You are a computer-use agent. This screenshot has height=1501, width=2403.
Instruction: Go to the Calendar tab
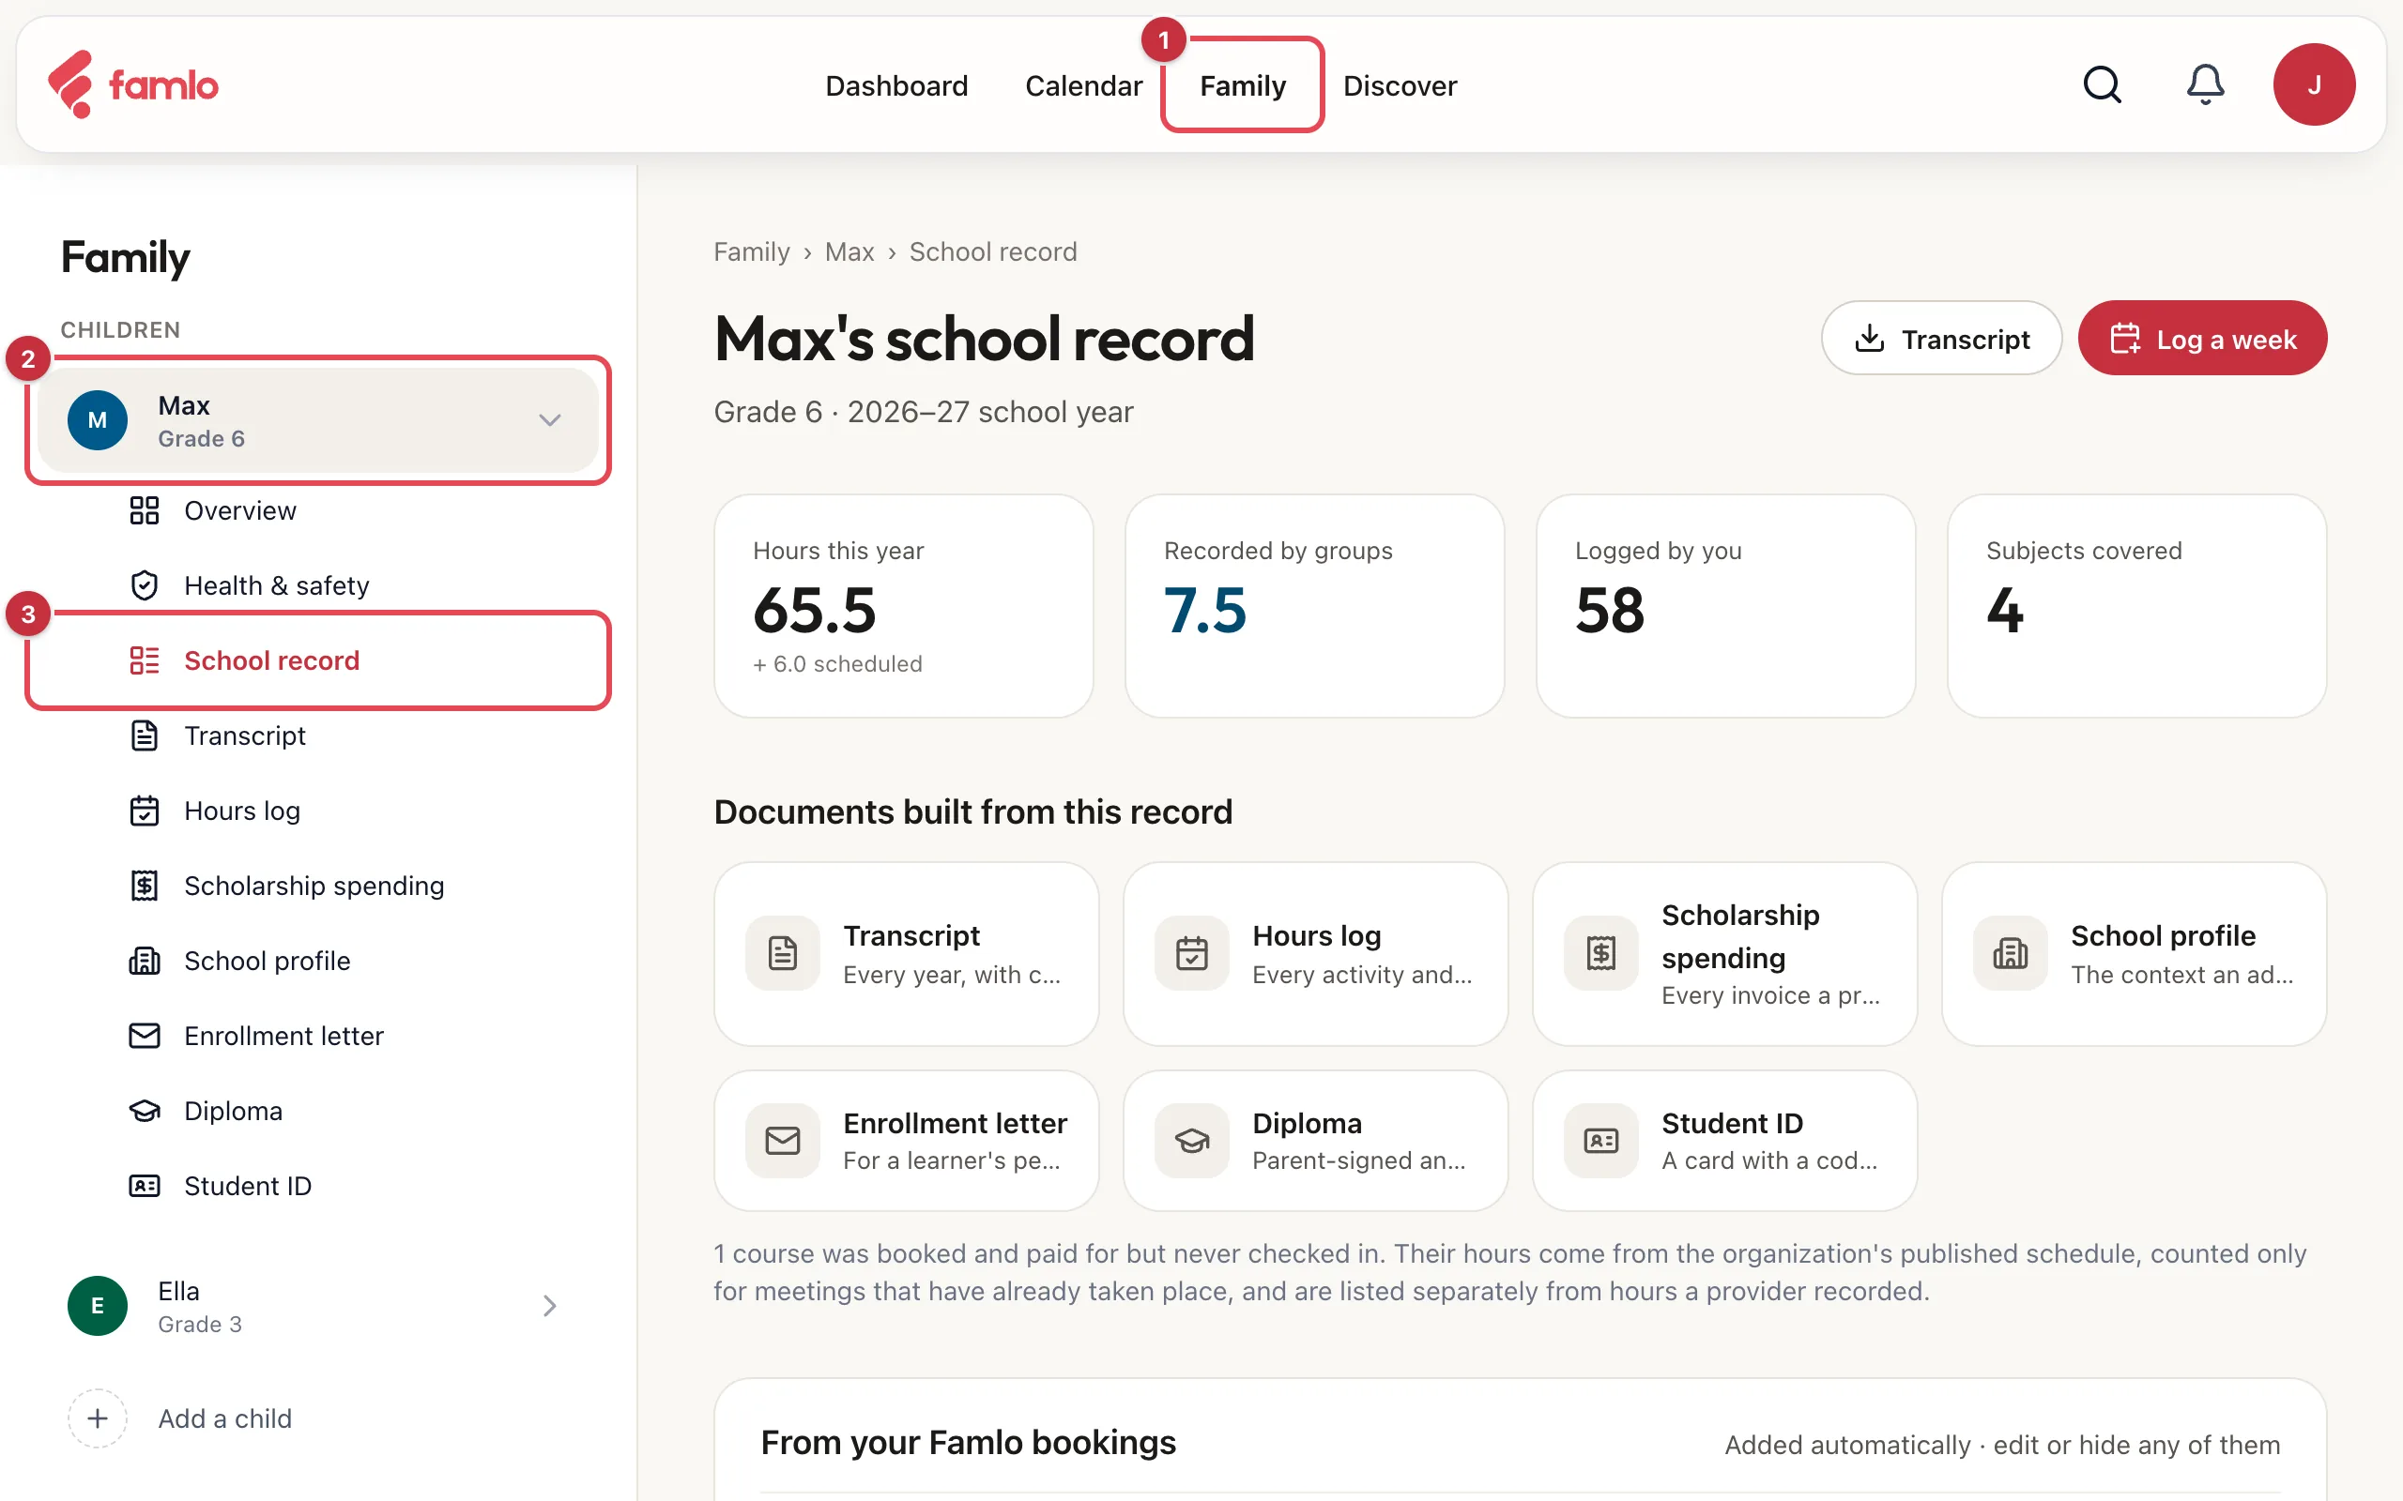[1083, 85]
